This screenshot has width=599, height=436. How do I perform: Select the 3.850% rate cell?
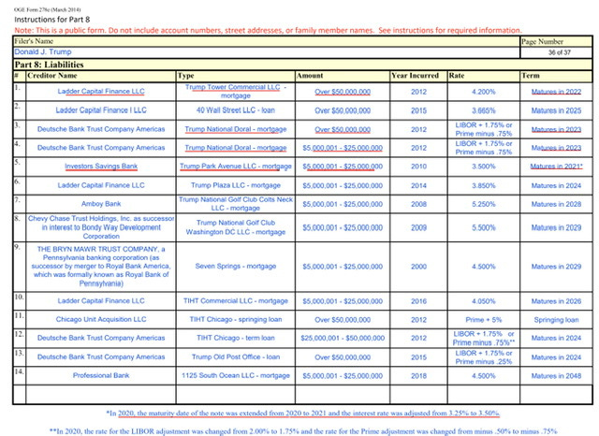tap(484, 185)
